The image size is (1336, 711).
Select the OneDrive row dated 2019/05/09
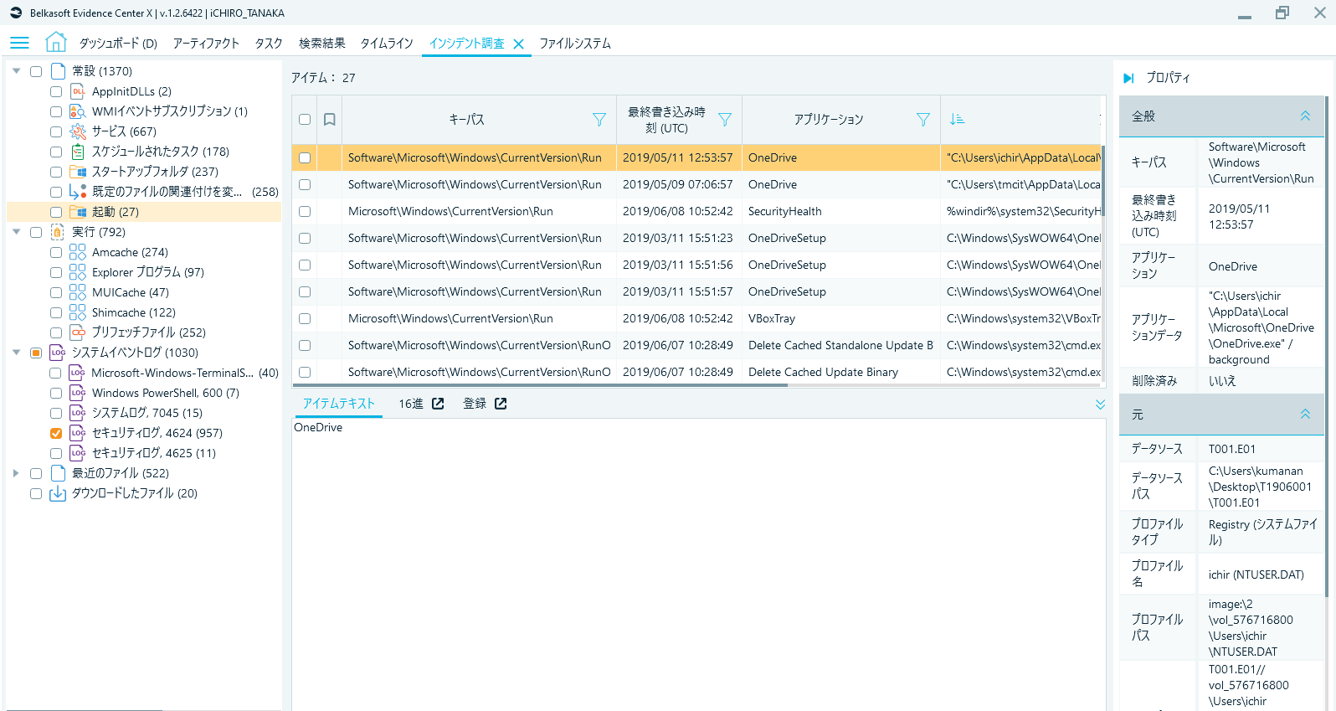pyautogui.click(x=696, y=184)
